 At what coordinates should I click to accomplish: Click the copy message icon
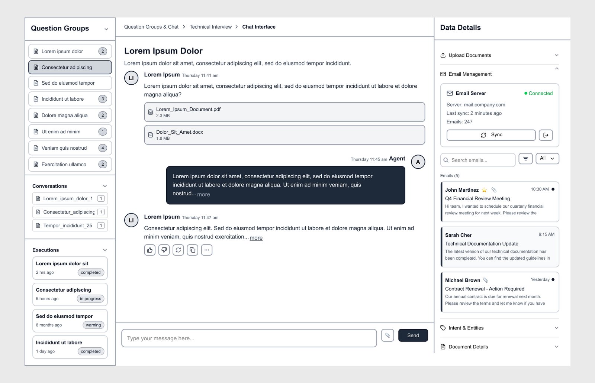pyautogui.click(x=192, y=250)
